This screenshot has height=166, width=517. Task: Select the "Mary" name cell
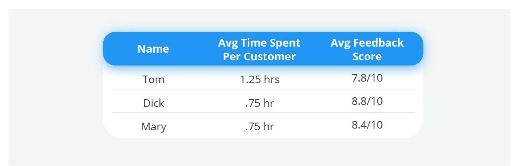tap(153, 127)
